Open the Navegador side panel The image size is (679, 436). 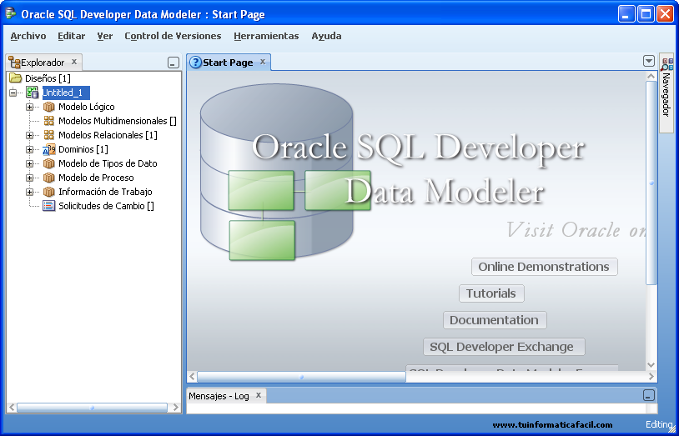[666, 93]
